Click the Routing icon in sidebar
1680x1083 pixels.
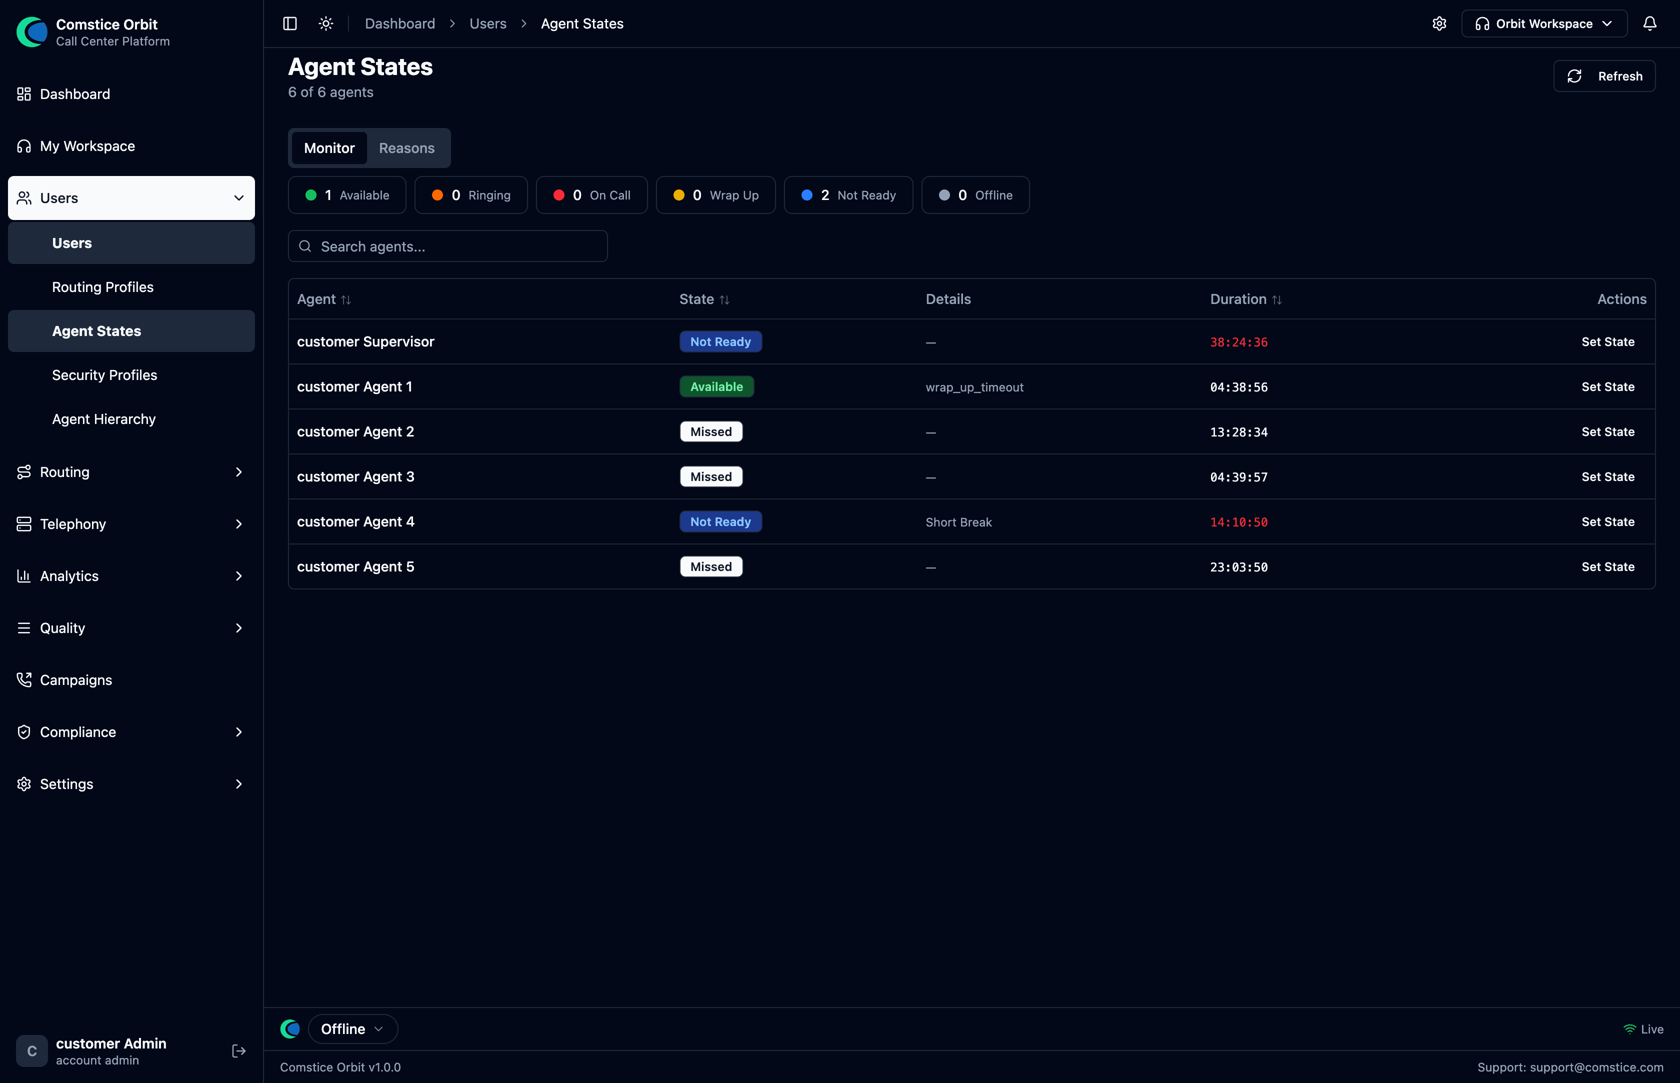click(x=24, y=472)
